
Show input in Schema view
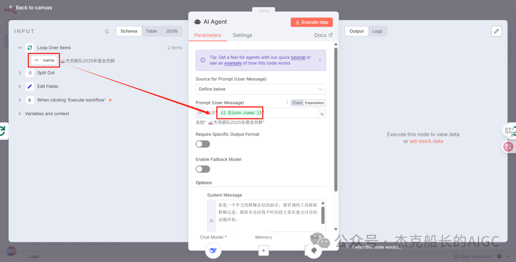(x=129, y=31)
